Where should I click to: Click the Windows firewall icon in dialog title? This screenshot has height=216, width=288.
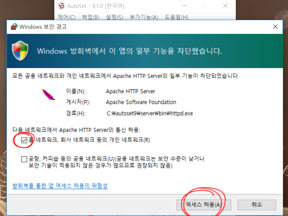pos(14,27)
